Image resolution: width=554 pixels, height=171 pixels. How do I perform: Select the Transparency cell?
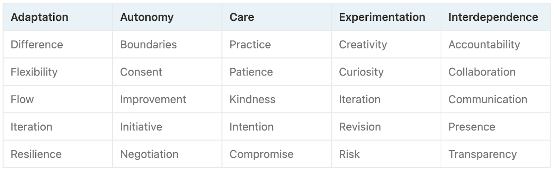pos(495,154)
